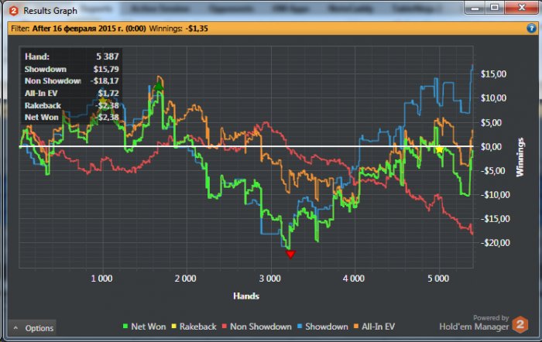Click the Options chevron arrow

pyautogui.click(x=15, y=327)
